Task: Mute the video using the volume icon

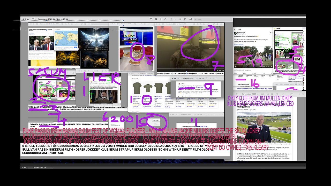Action: click(x=266, y=67)
